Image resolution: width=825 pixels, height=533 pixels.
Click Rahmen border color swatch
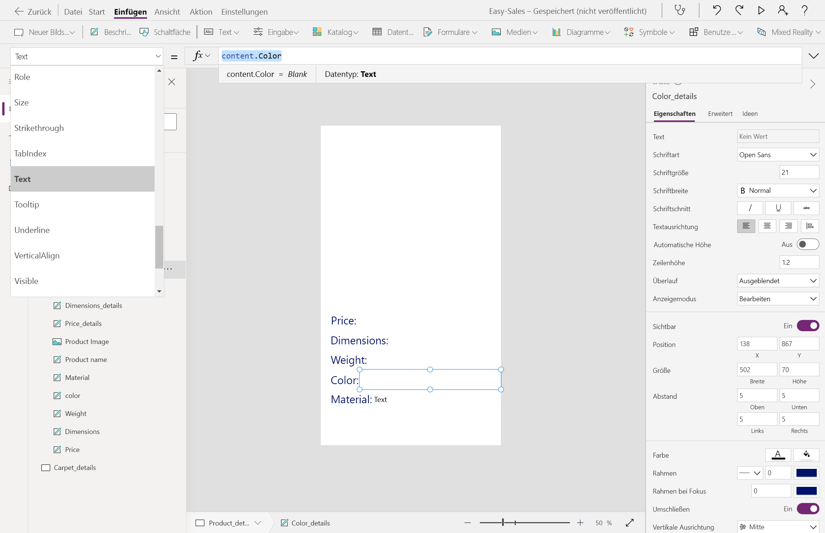click(x=806, y=473)
